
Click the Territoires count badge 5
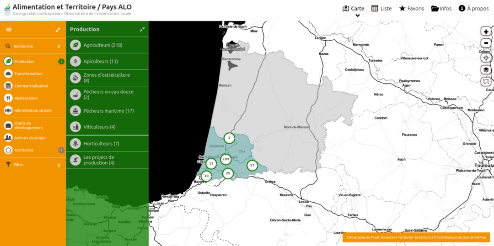[61, 150]
